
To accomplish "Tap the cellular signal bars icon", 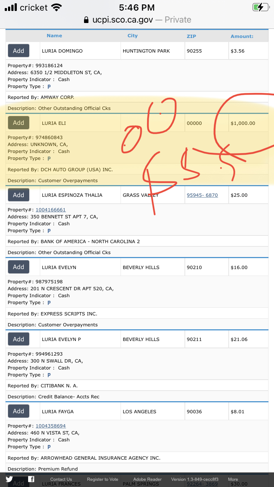I will (x=11, y=7).
